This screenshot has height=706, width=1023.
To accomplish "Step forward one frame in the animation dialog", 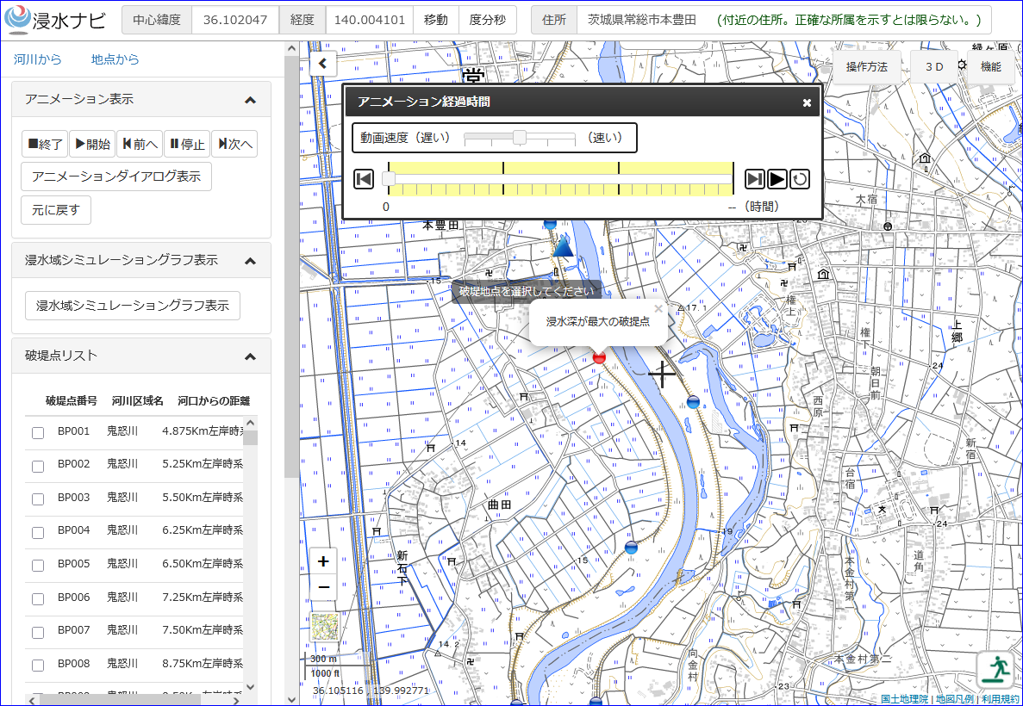I will [754, 178].
